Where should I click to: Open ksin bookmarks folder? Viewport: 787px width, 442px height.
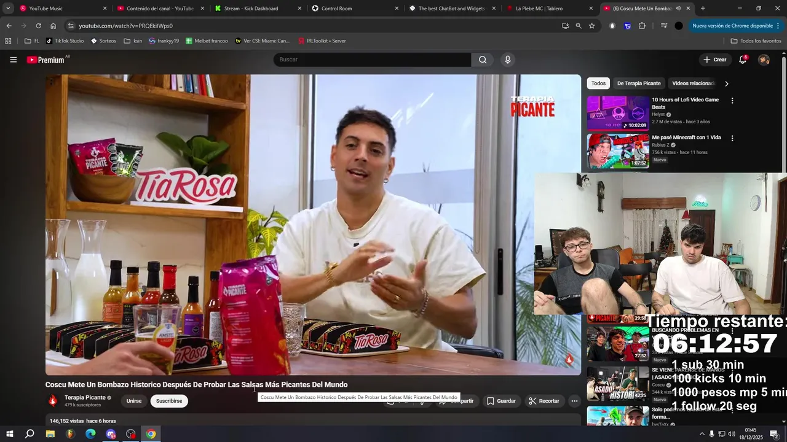(133, 41)
